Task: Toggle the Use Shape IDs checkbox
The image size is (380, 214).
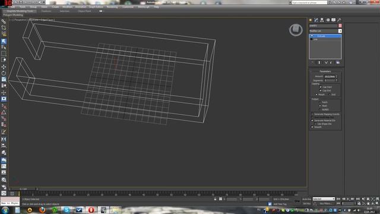Action: pos(315,124)
